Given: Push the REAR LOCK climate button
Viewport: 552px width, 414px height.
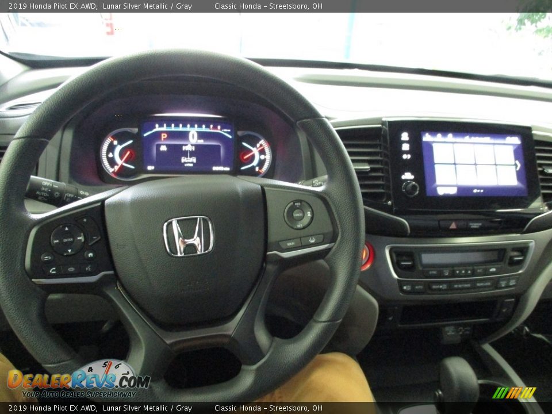Looking at the screenshot, I should click(x=484, y=283).
